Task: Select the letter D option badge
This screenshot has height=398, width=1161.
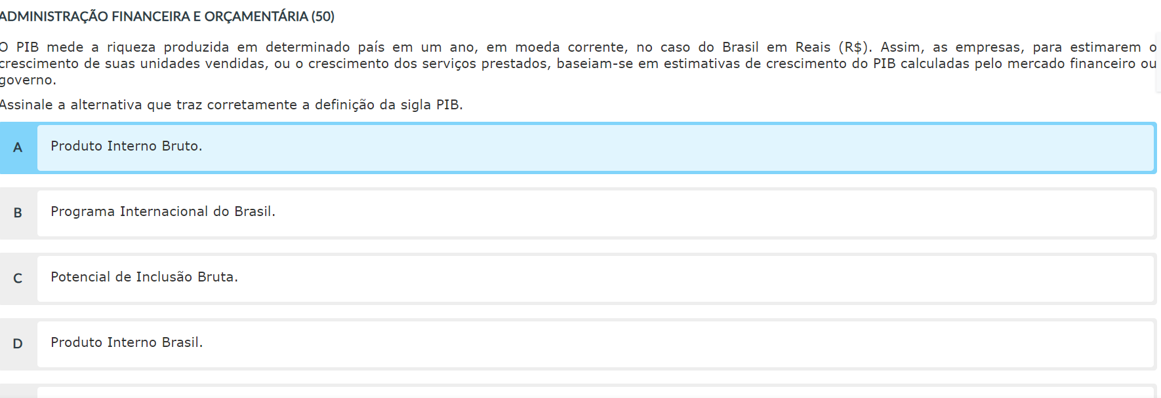Action: (x=18, y=344)
